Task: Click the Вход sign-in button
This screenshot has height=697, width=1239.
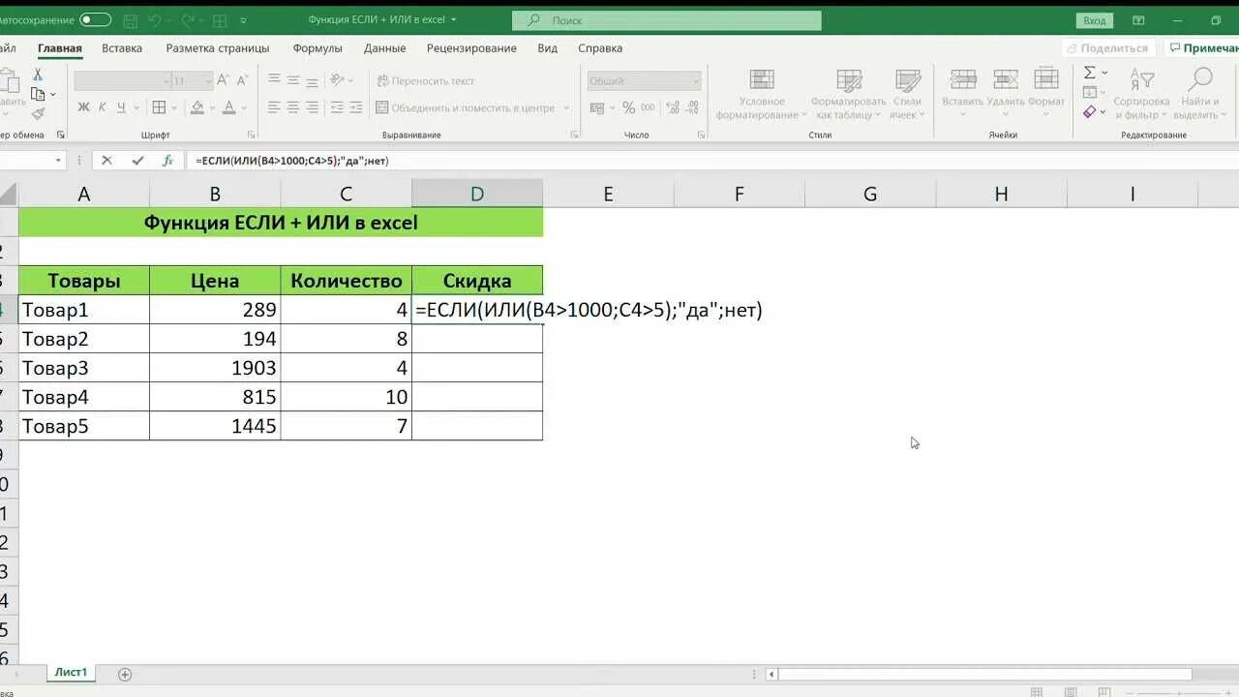Action: tap(1094, 20)
